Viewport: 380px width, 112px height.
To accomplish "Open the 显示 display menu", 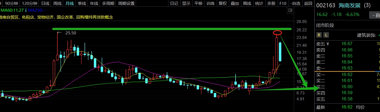I will (186, 3).
